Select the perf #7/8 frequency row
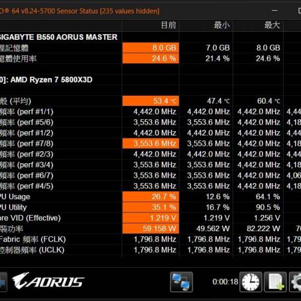 150,143
